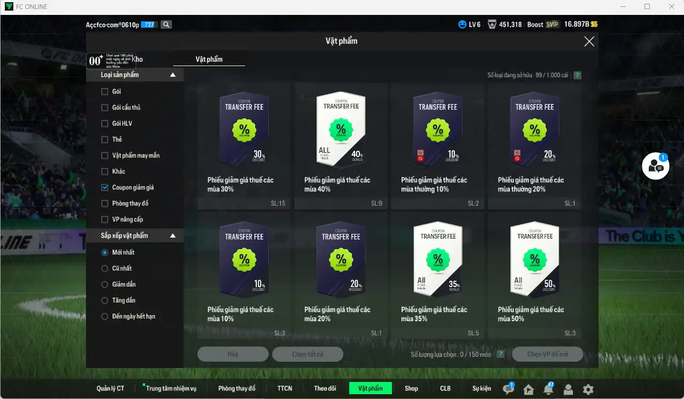The width and height of the screenshot is (684, 399).
Task: Click help icon beside owned types count
Action: click(577, 75)
